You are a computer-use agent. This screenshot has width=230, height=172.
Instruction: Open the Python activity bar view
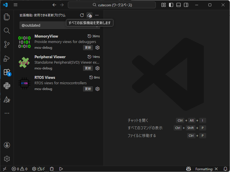[x=7, y=86]
